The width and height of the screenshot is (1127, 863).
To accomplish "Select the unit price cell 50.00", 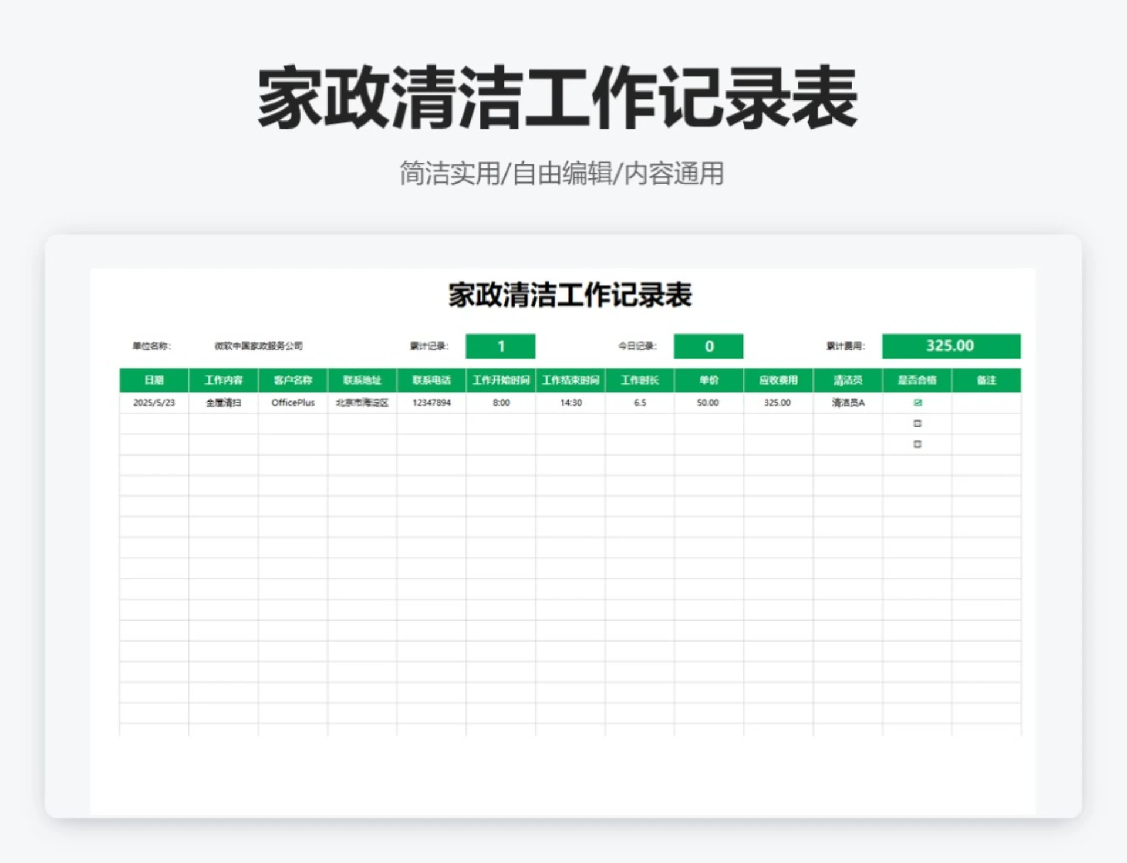I will [709, 403].
